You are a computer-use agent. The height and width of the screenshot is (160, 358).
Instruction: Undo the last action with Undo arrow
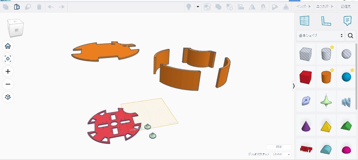(50, 7)
